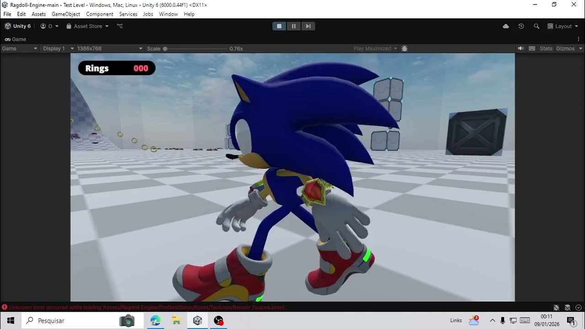Pause the running game

[x=294, y=26]
